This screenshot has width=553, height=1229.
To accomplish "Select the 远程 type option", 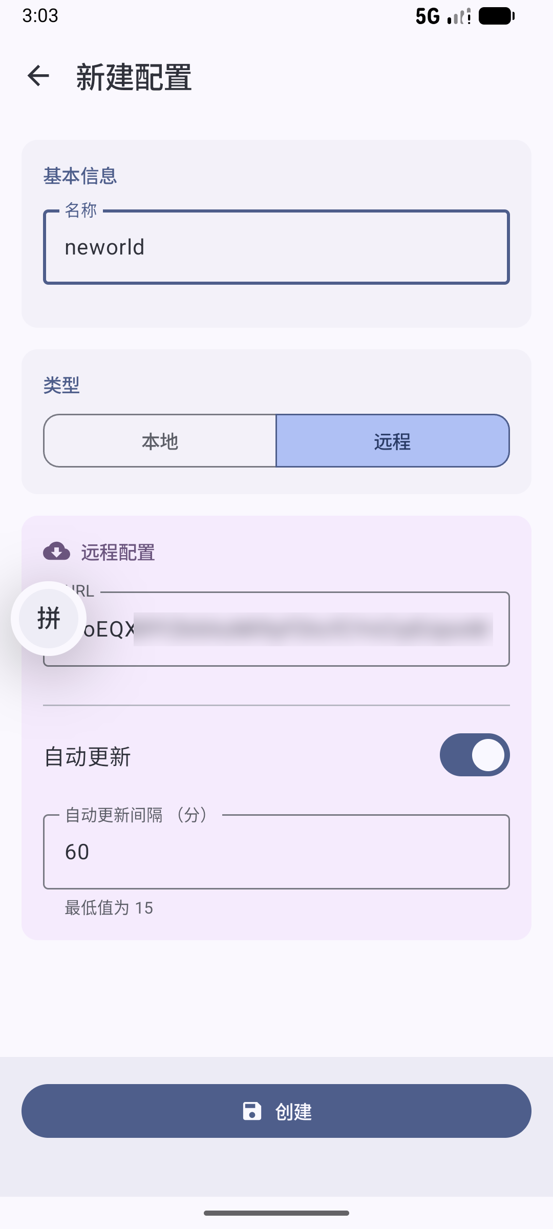I will pos(393,441).
